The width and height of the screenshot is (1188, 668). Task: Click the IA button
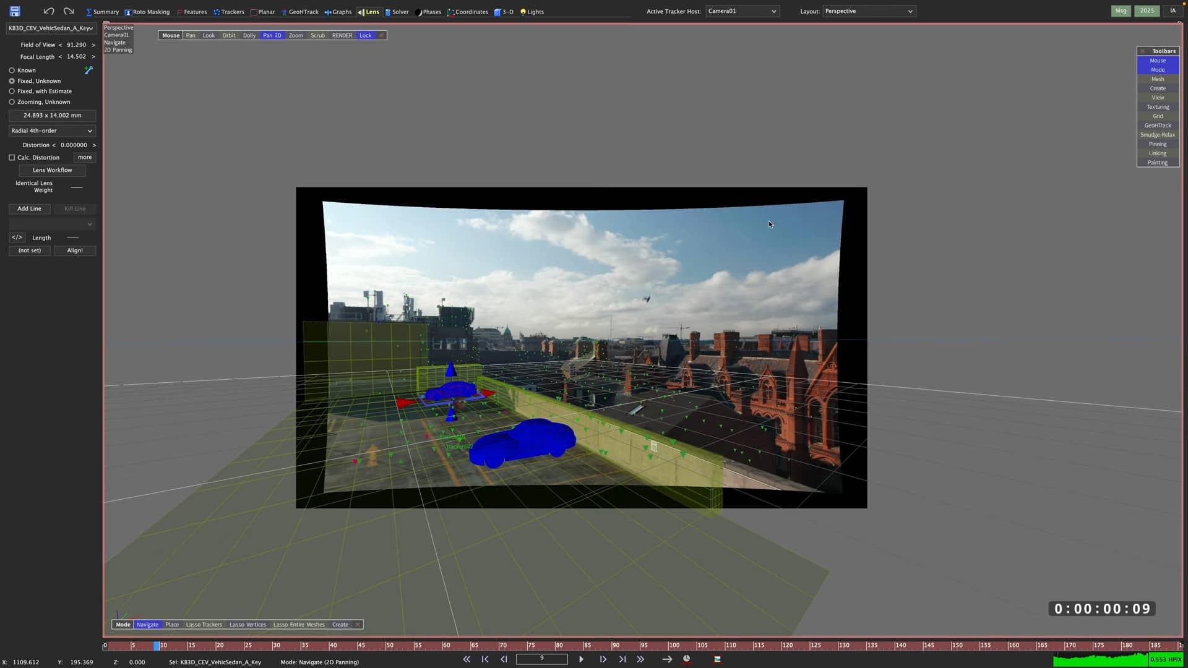click(x=1173, y=11)
